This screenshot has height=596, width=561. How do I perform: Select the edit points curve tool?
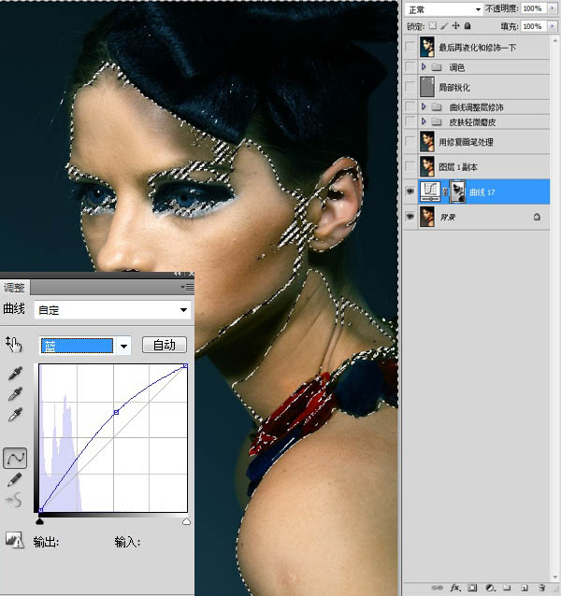tap(15, 458)
